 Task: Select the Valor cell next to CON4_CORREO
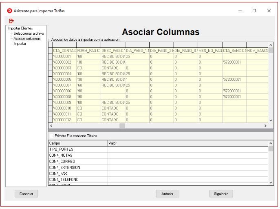coord(187,161)
